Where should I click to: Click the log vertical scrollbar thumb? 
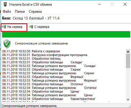pos(128,61)
